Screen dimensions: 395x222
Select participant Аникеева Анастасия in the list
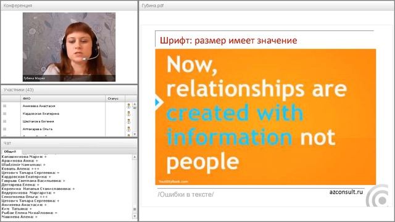[39, 106]
